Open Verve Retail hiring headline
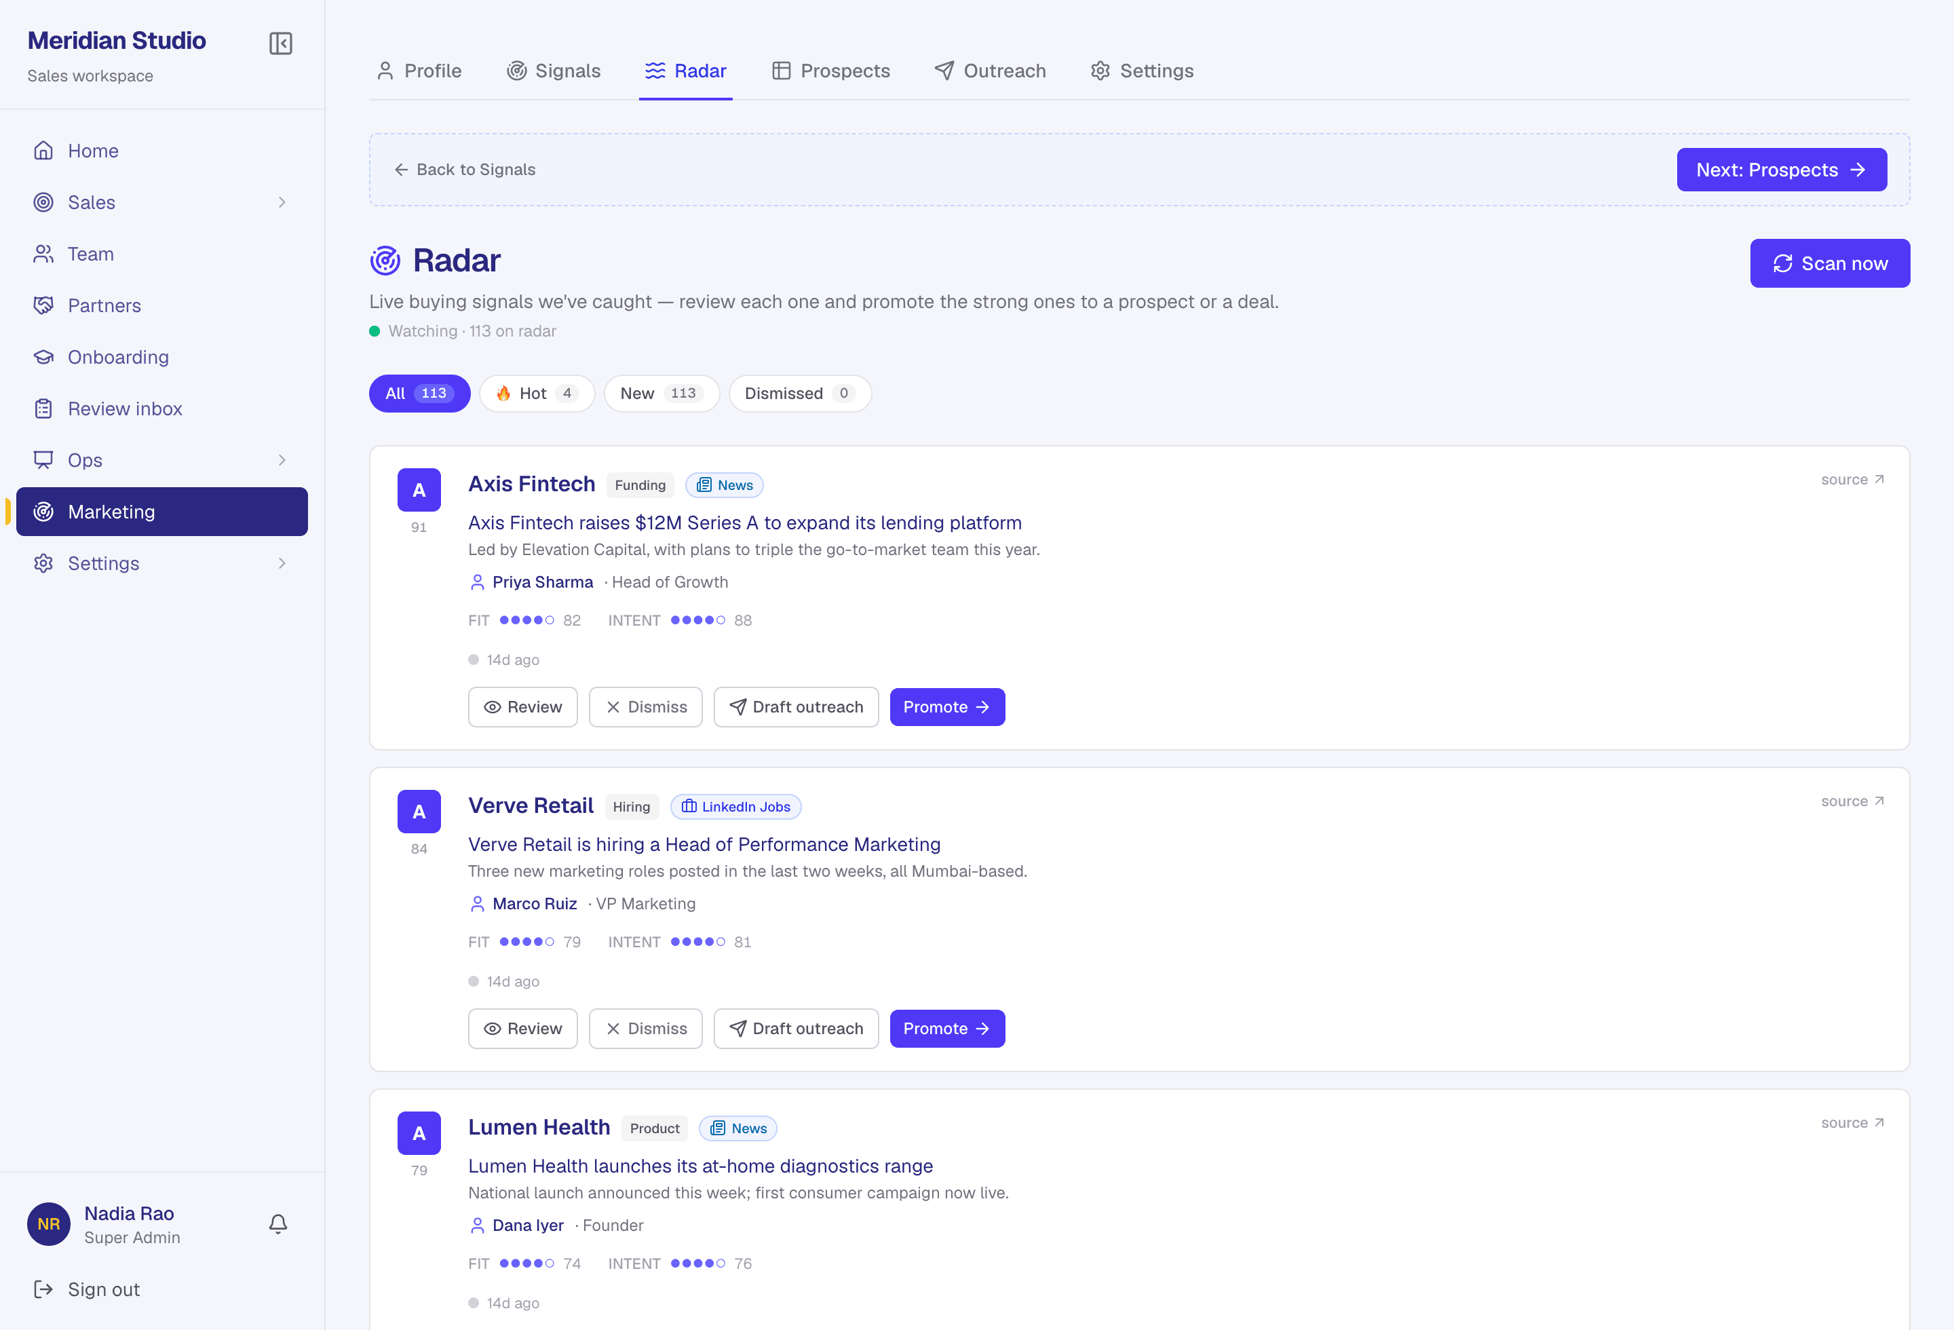1954x1330 pixels. pyautogui.click(x=704, y=844)
